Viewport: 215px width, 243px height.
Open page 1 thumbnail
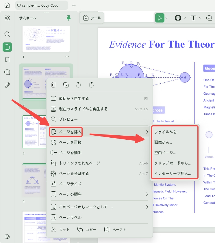tap(46, 39)
